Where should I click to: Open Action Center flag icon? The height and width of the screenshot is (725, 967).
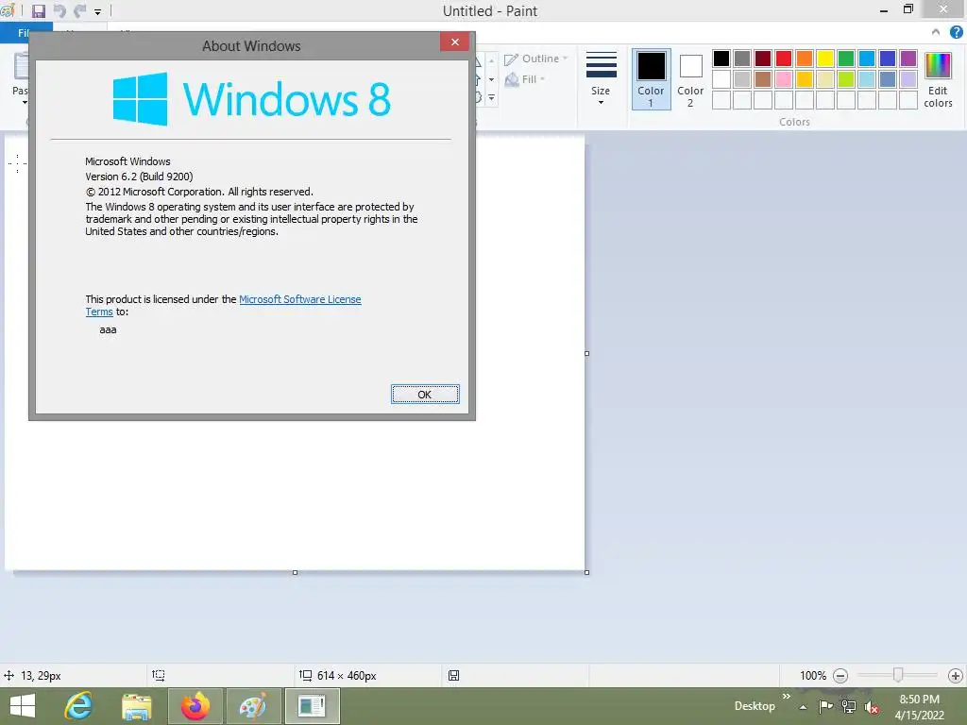coord(825,707)
